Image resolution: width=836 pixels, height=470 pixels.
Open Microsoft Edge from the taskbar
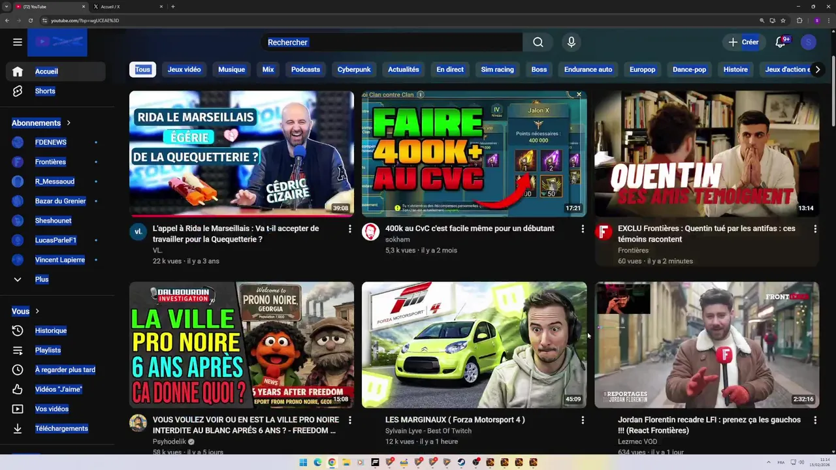tap(317, 462)
